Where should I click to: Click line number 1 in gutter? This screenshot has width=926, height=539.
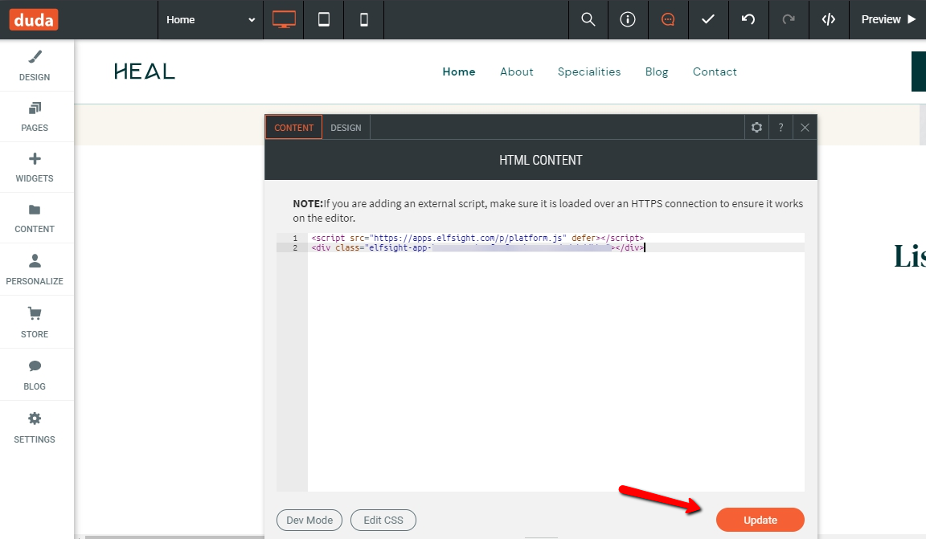[295, 238]
